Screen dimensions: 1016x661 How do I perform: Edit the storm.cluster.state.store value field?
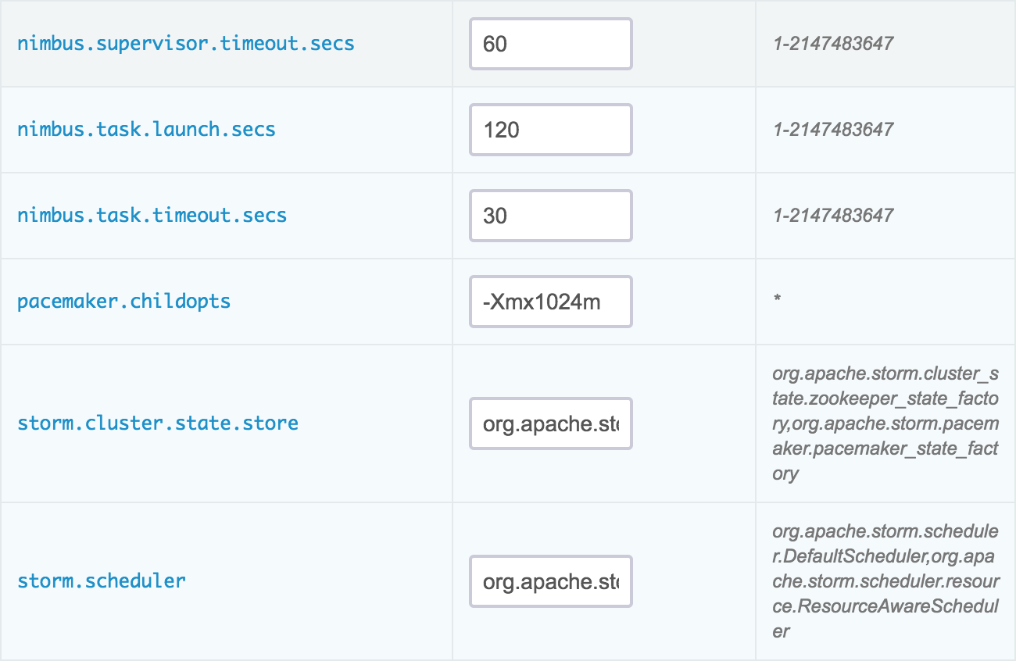click(x=550, y=423)
